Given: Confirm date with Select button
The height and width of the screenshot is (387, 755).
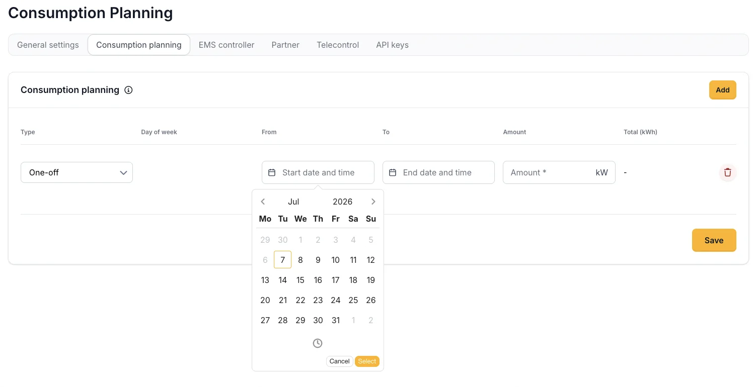Looking at the screenshot, I should (x=367, y=361).
